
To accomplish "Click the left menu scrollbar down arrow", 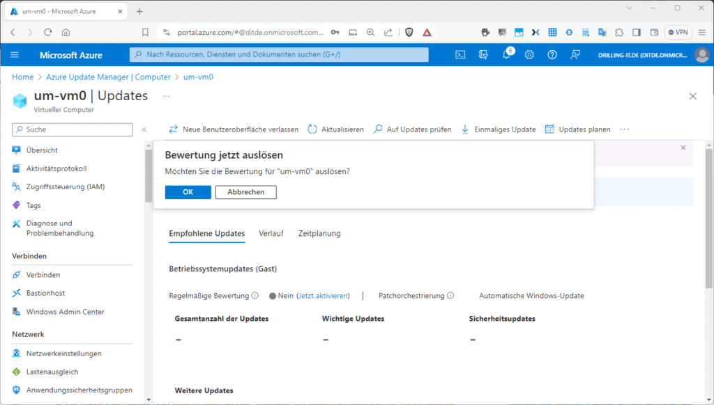I will 149,400.
